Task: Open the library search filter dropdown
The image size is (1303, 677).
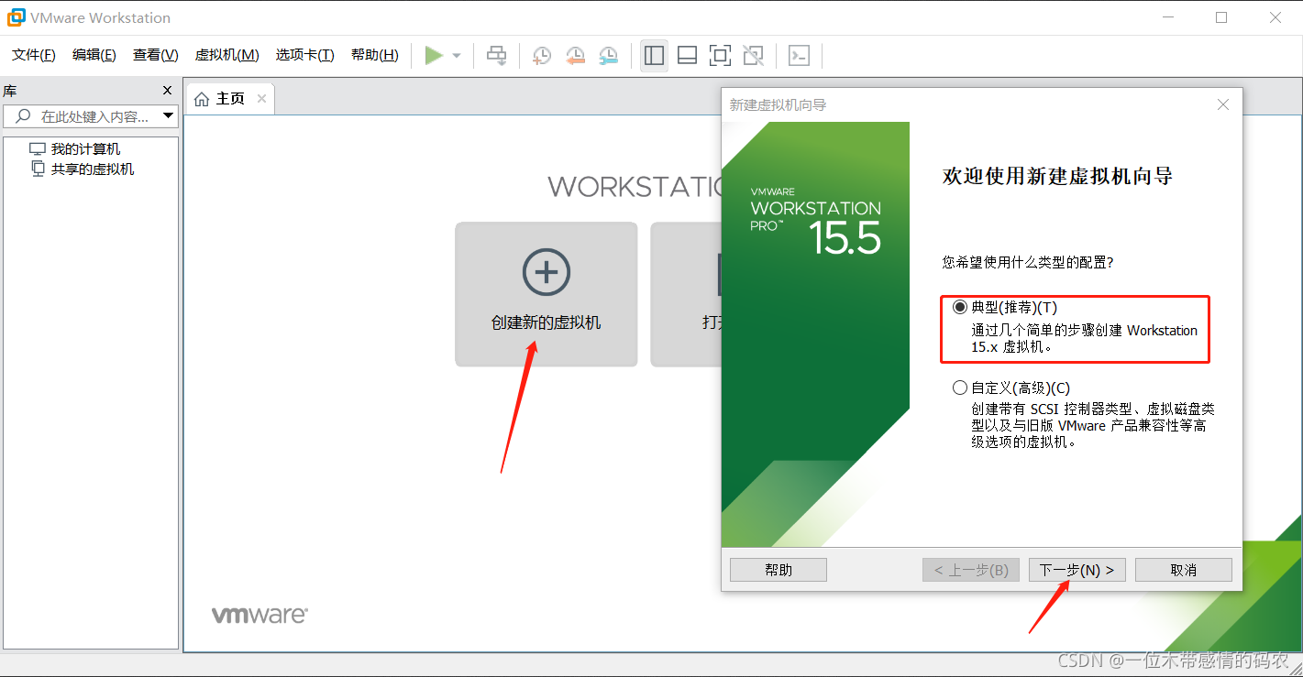Action: point(168,116)
